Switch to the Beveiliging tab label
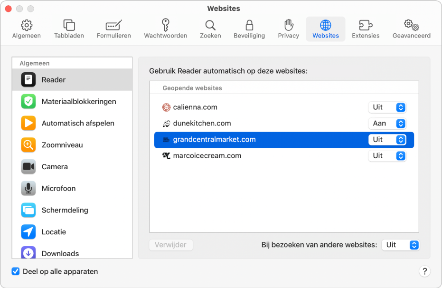Screen dimensions: 442x288 pos(249,36)
